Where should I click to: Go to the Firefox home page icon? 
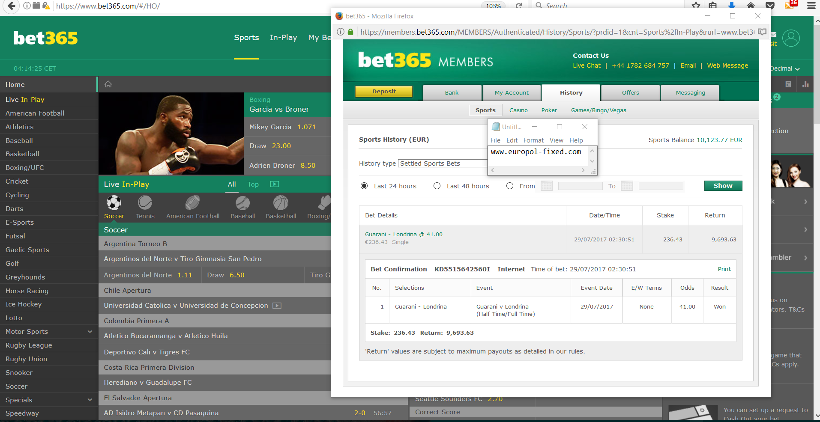751,6
